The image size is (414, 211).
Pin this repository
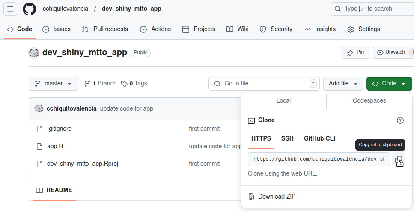tap(355, 53)
